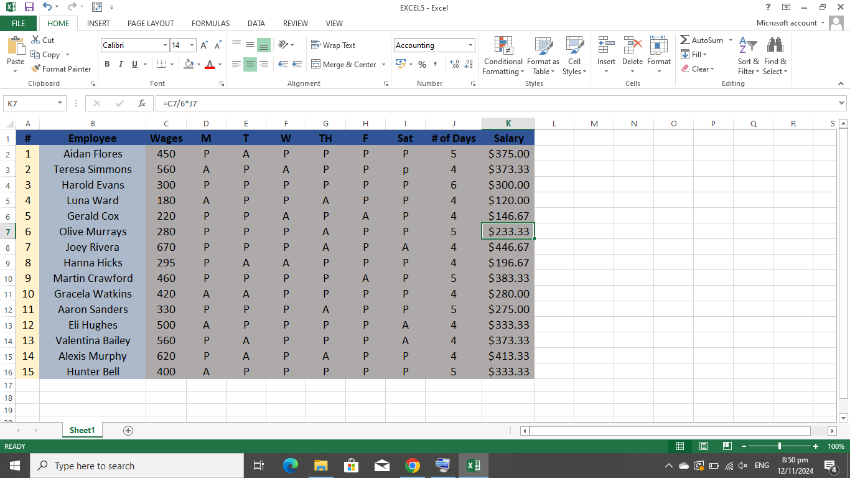Screen dimensions: 850x478
Task: Open the font size dropdown
Action: point(192,45)
